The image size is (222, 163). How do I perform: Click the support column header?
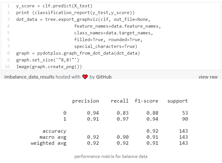(177, 101)
